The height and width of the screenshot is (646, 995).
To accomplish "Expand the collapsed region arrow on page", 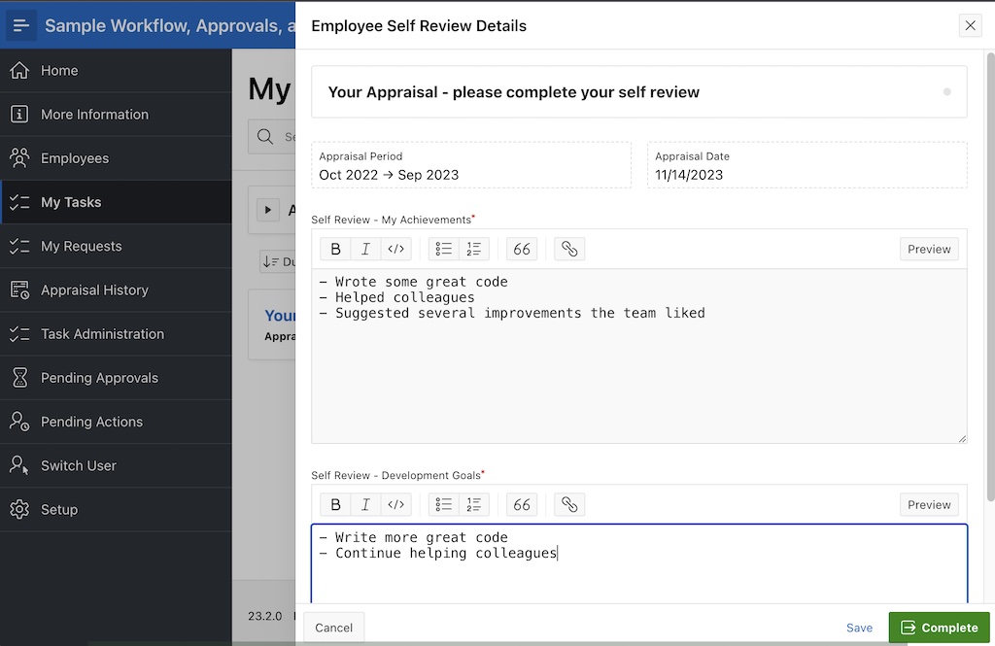I will (267, 210).
